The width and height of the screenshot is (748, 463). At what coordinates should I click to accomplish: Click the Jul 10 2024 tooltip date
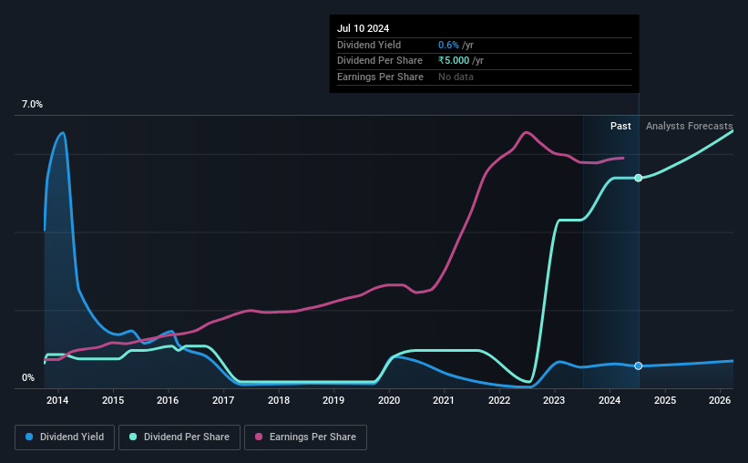coord(363,28)
